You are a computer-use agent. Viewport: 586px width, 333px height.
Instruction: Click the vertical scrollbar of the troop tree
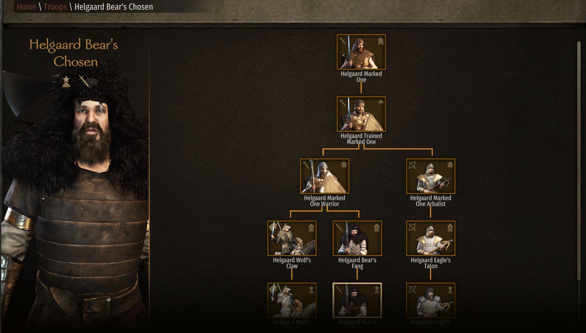point(579,160)
